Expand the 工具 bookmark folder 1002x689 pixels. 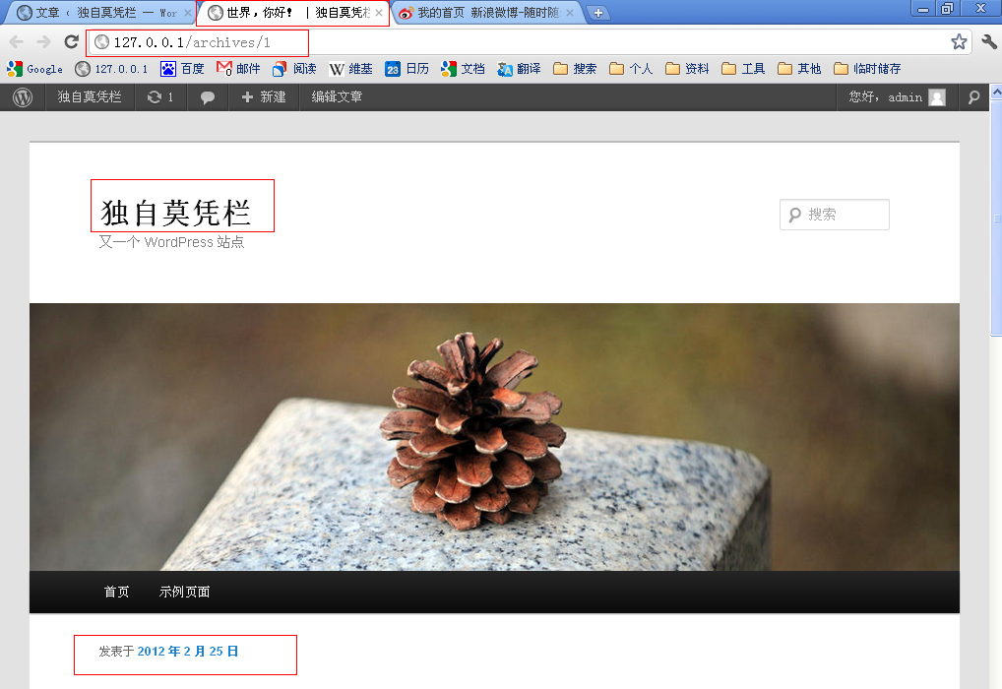(743, 68)
